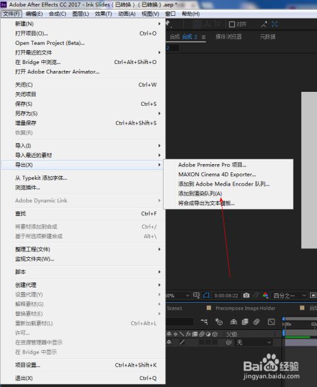Select Open Team Project (Beta)...
317x387 pixels.
pos(83,43)
